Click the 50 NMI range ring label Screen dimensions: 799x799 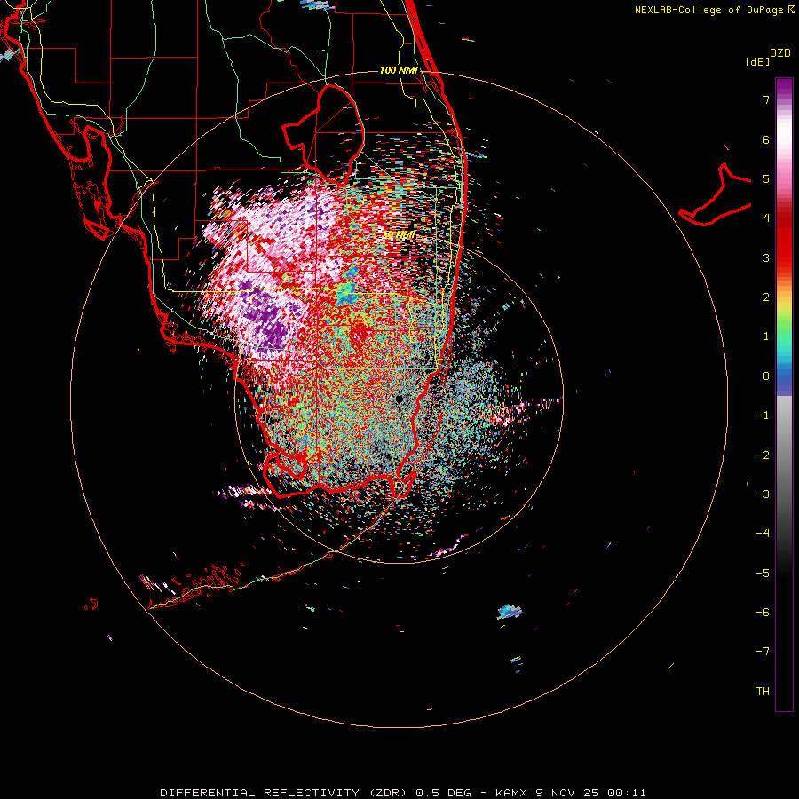point(399,235)
